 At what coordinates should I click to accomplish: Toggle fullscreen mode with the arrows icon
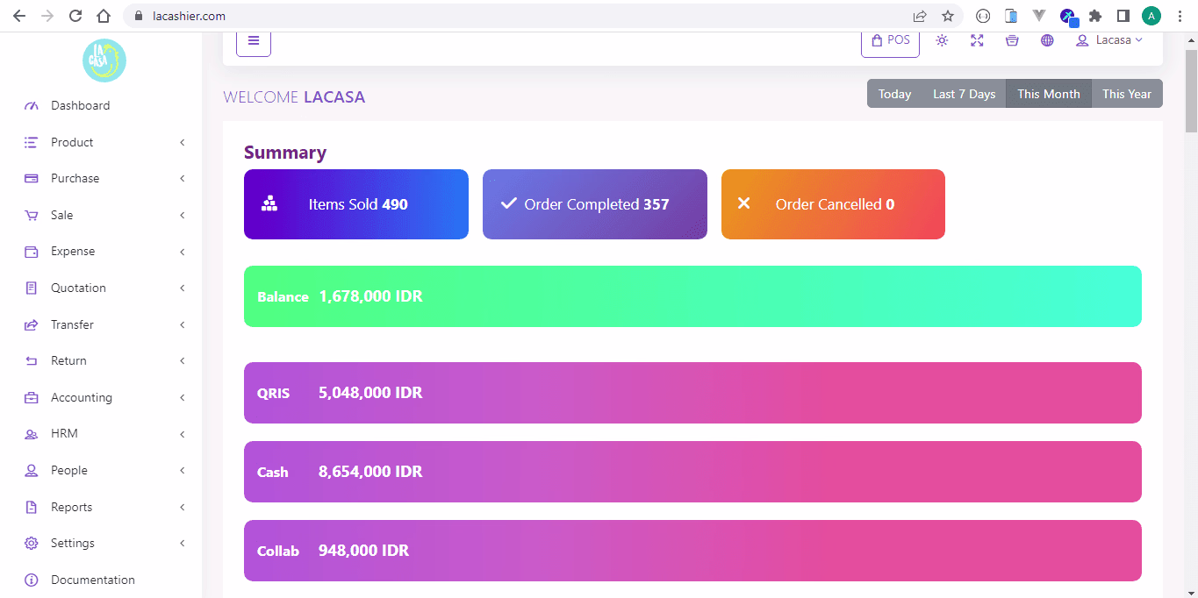[977, 40]
